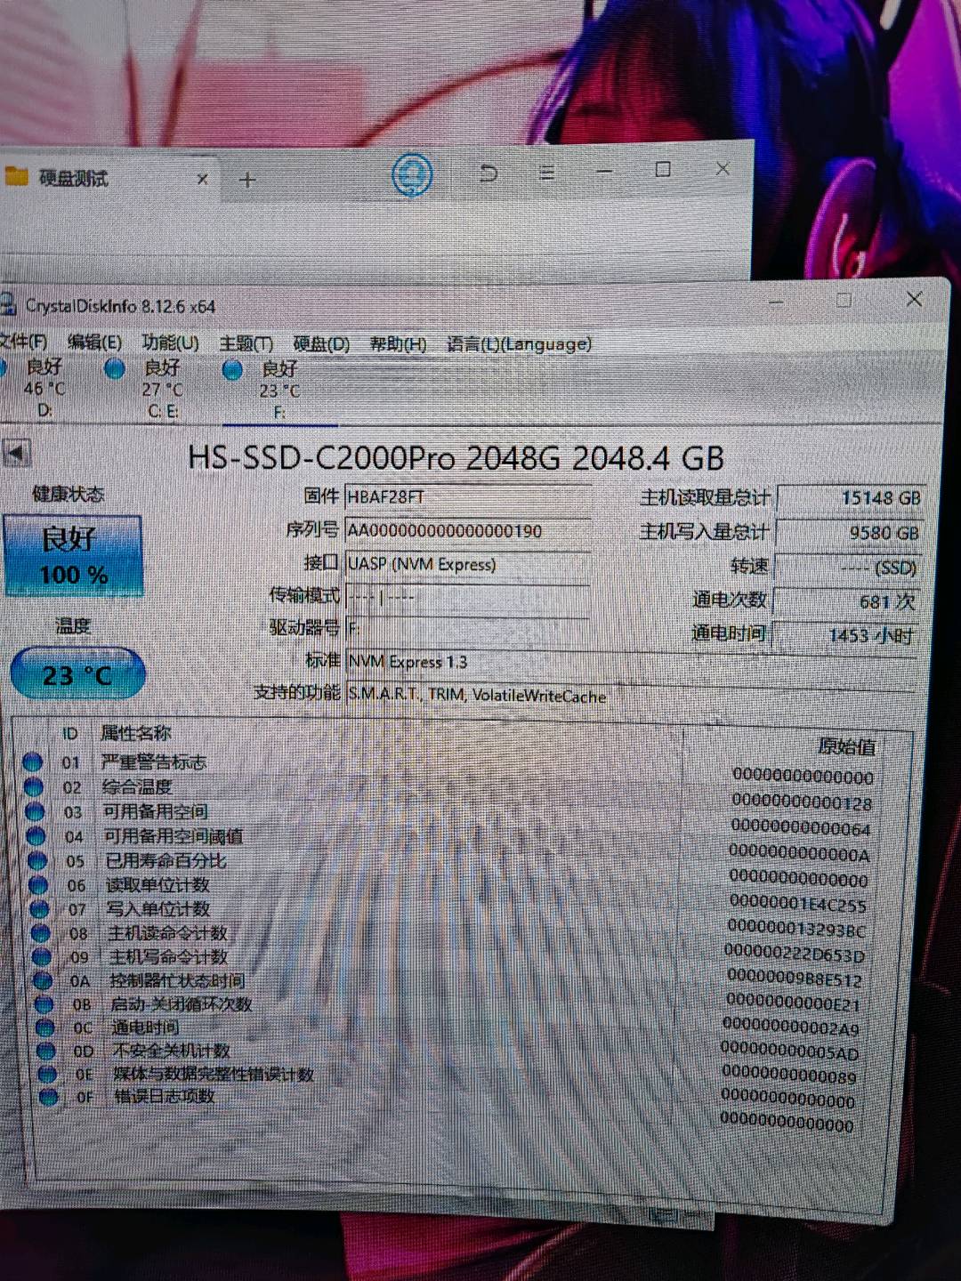Screen dimensions: 961x1281
Task: Click the 驱动器号 field showing F:
Action: pos(468,628)
